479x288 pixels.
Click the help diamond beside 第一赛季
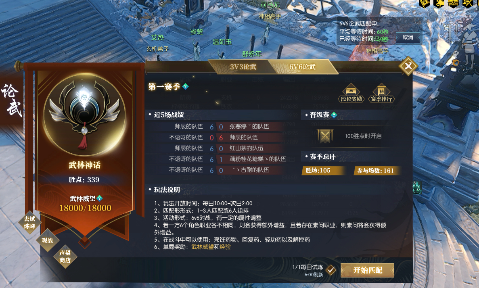click(185, 87)
